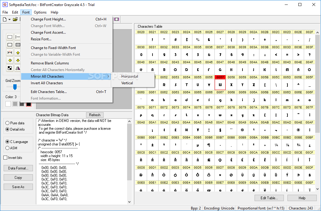Click the bitmap data scroll up arrow

(x=129, y=121)
